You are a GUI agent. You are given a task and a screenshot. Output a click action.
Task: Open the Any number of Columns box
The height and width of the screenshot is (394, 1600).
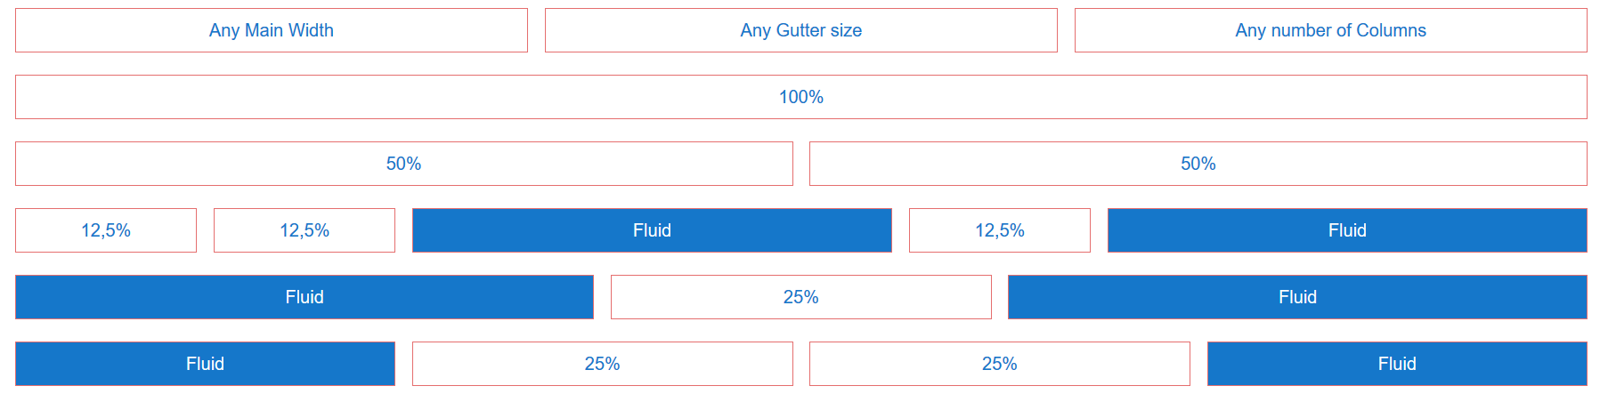[1331, 30]
